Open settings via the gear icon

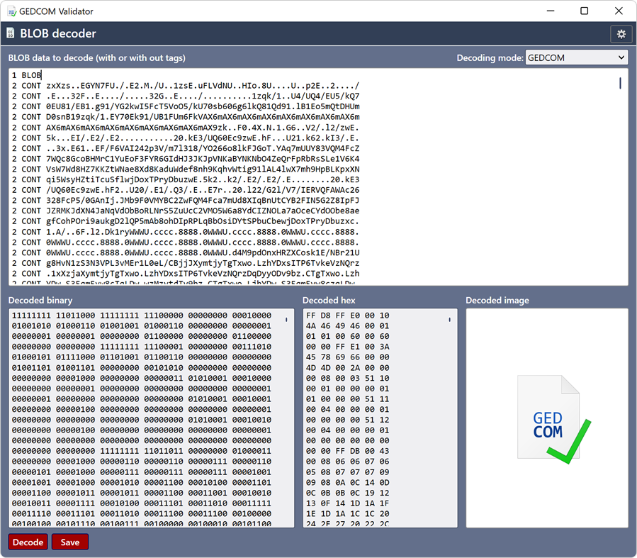pyautogui.click(x=621, y=33)
